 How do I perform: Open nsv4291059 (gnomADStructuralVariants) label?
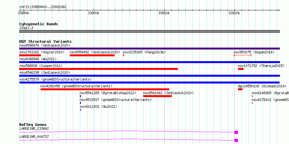(x=76, y=86)
